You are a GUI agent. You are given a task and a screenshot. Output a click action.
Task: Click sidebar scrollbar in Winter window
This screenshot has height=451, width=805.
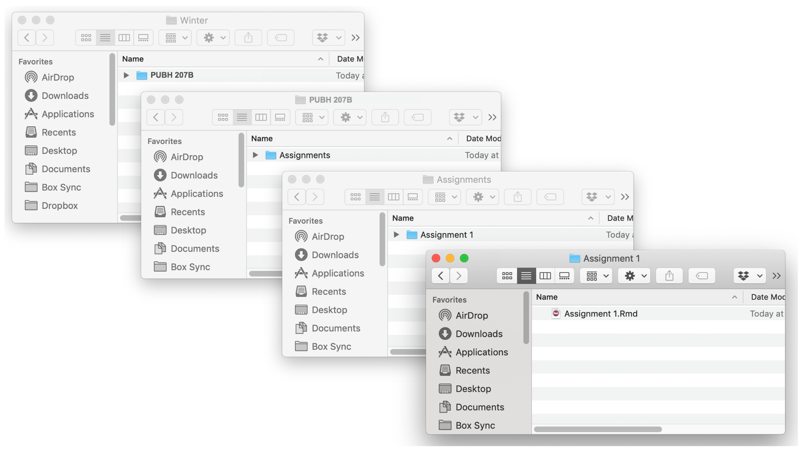pyautogui.click(x=112, y=89)
